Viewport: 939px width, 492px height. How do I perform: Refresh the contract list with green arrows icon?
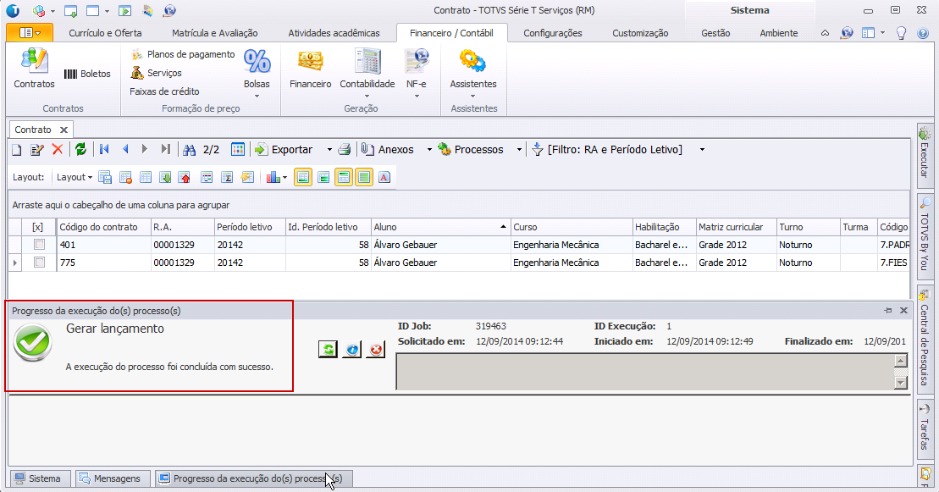(80, 149)
